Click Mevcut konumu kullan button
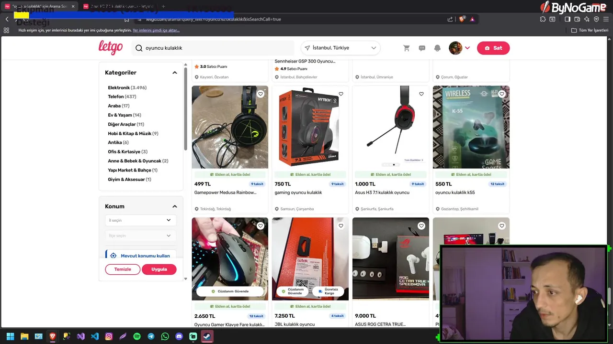The width and height of the screenshot is (613, 344). [140, 256]
